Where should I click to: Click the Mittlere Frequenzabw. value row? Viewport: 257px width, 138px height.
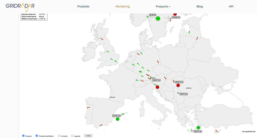tap(34, 19)
